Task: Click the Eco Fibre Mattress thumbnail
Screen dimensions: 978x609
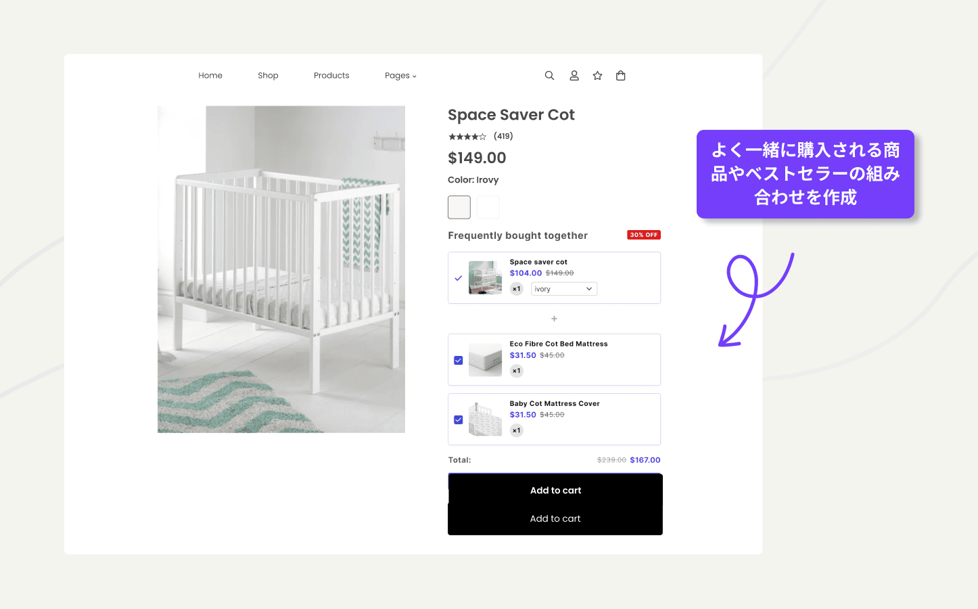Action: point(486,360)
